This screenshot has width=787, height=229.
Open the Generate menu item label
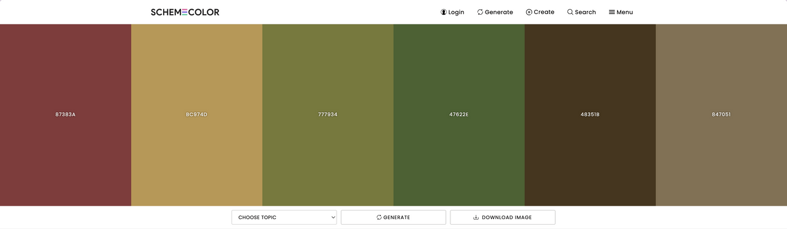pyautogui.click(x=498, y=12)
